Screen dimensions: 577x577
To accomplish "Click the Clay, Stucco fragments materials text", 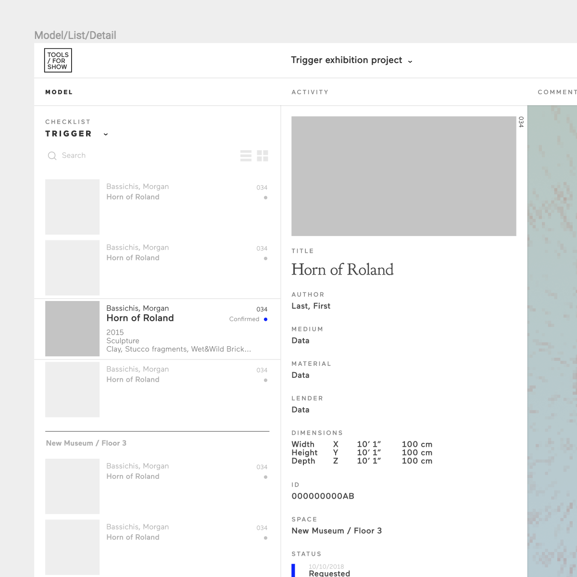I will tap(178, 349).
